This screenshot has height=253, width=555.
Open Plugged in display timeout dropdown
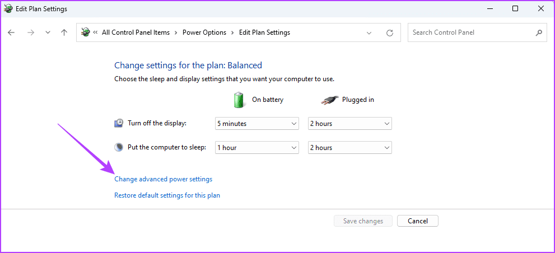pyautogui.click(x=349, y=124)
